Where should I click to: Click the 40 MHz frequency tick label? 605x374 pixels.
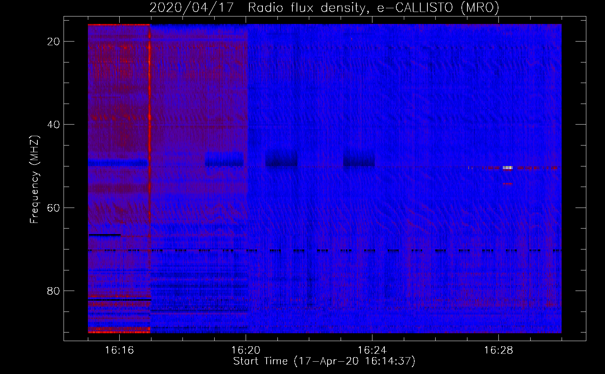pyautogui.click(x=53, y=125)
